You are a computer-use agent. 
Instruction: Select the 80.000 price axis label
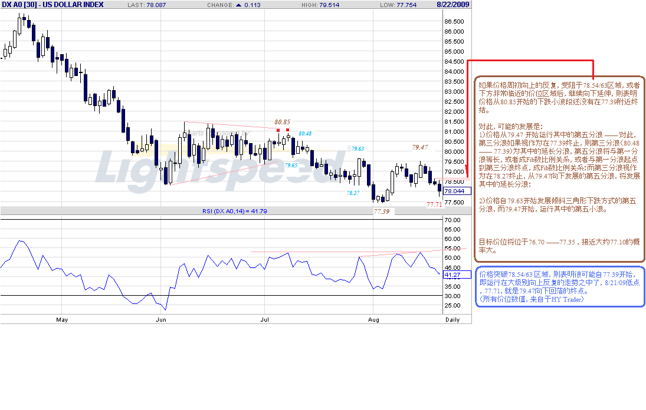[454, 152]
